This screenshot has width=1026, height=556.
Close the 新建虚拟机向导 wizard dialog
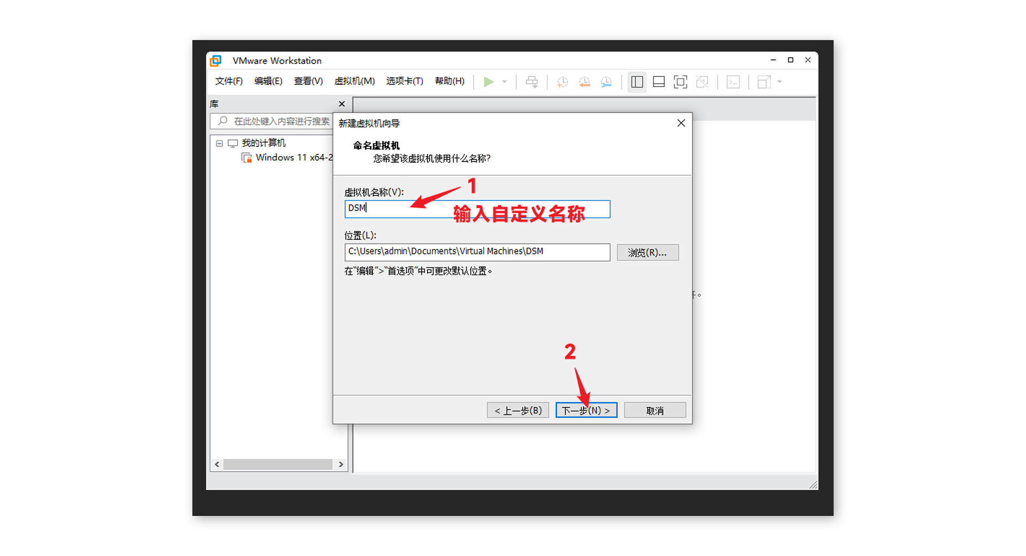pos(681,123)
